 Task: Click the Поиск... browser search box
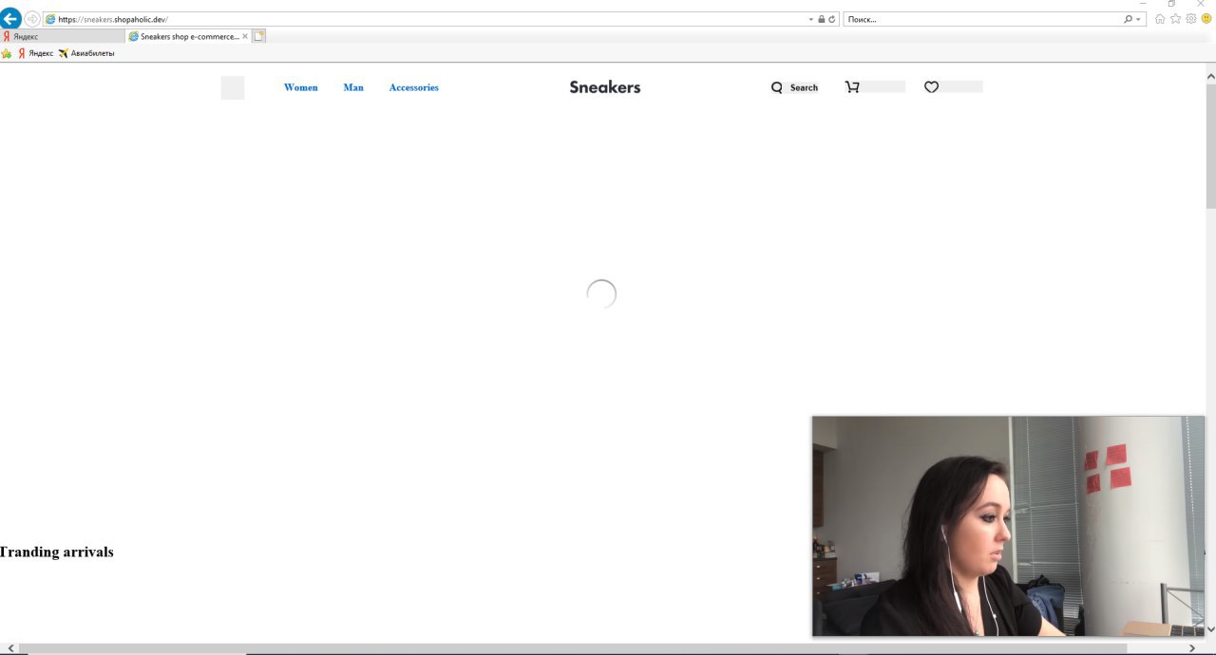[982, 19]
